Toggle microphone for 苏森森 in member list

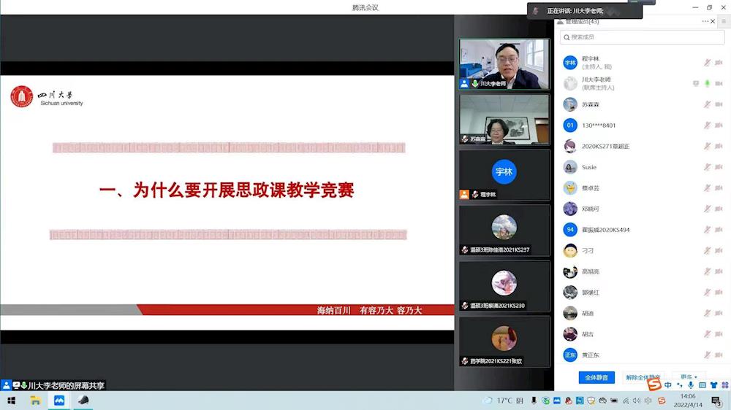click(707, 104)
